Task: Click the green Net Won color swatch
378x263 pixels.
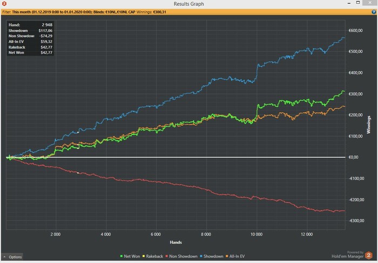Action: (x=122, y=256)
